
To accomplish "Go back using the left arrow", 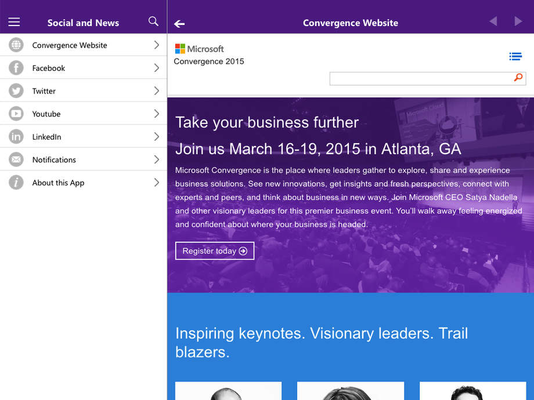I will click(179, 23).
